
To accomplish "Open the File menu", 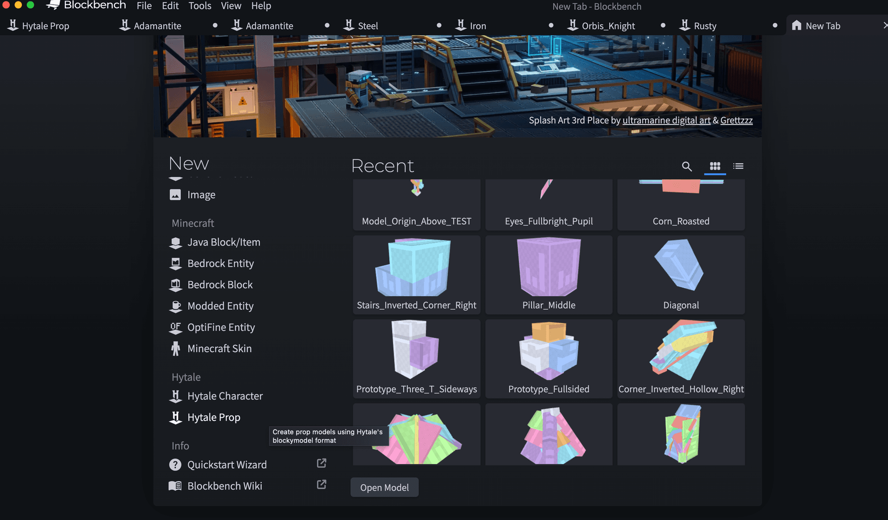I will coord(144,6).
